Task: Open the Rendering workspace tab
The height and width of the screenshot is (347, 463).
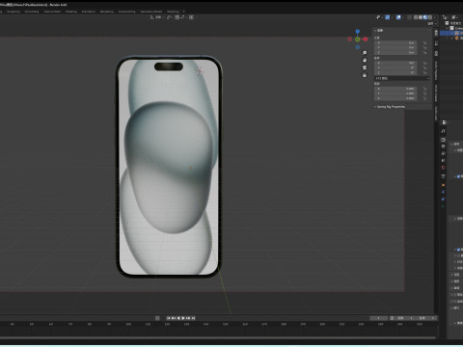Action: tap(107, 12)
